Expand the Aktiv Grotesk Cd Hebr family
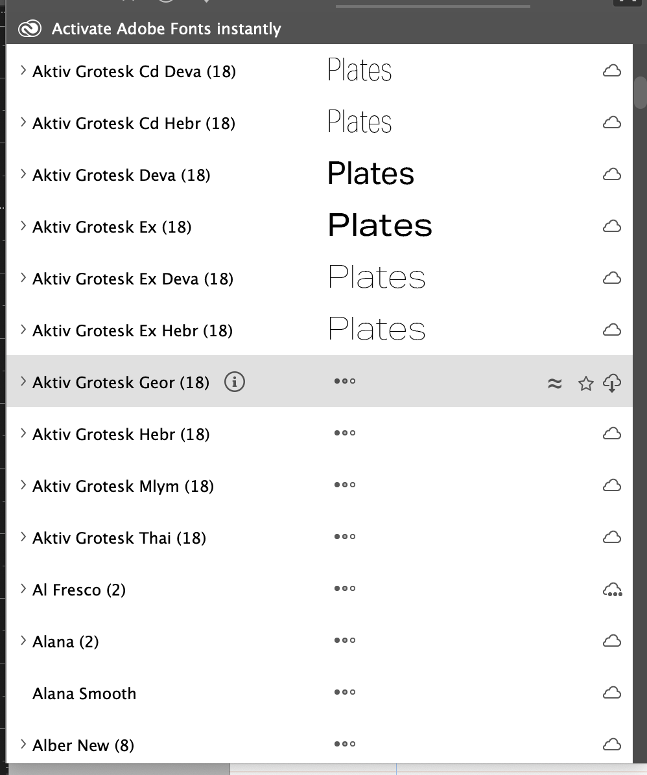This screenshot has height=775, width=647. (23, 122)
